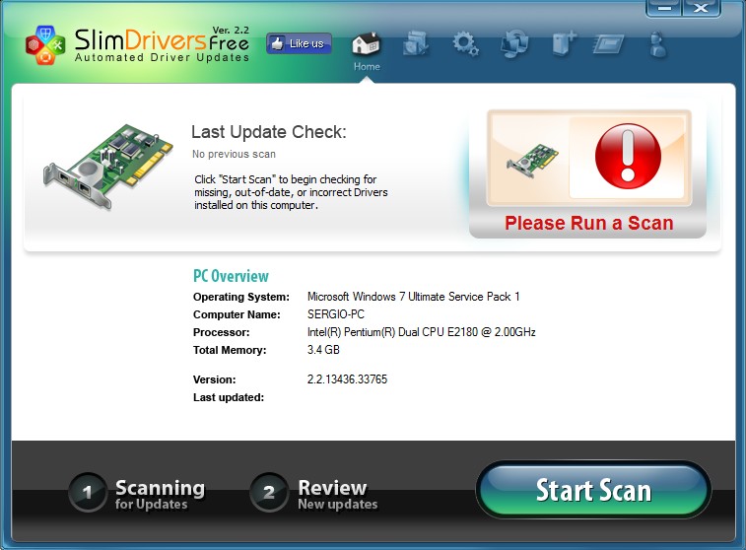Open the Uninstall icon with plus sign

click(565, 44)
